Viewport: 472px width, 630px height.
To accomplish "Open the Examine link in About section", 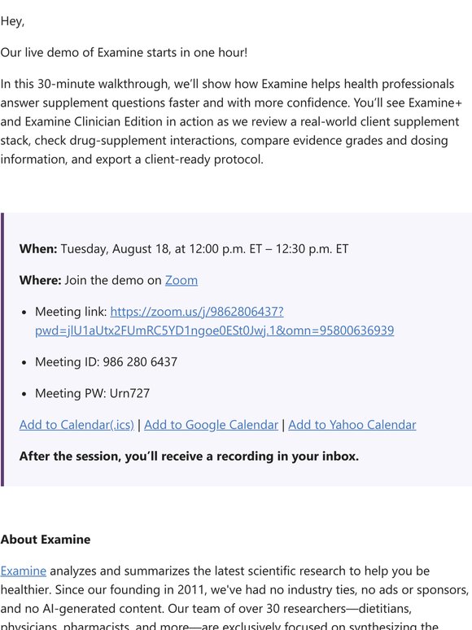I will pyautogui.click(x=24, y=571).
